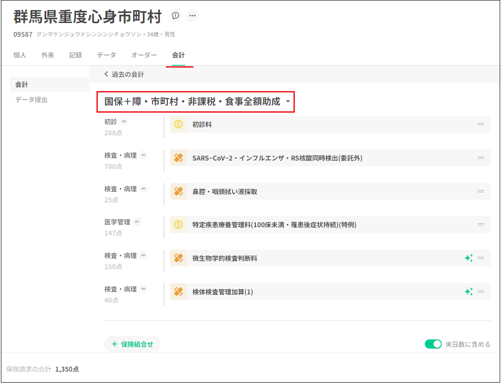Click bandage icon on SARS-CoV-2 test row
This screenshot has width=502, height=384.
coord(179,158)
